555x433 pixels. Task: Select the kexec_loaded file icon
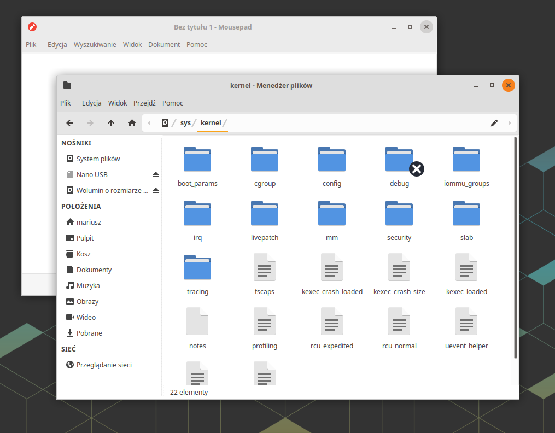466,267
